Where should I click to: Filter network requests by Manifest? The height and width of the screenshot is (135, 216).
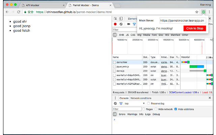pos(175,35)
